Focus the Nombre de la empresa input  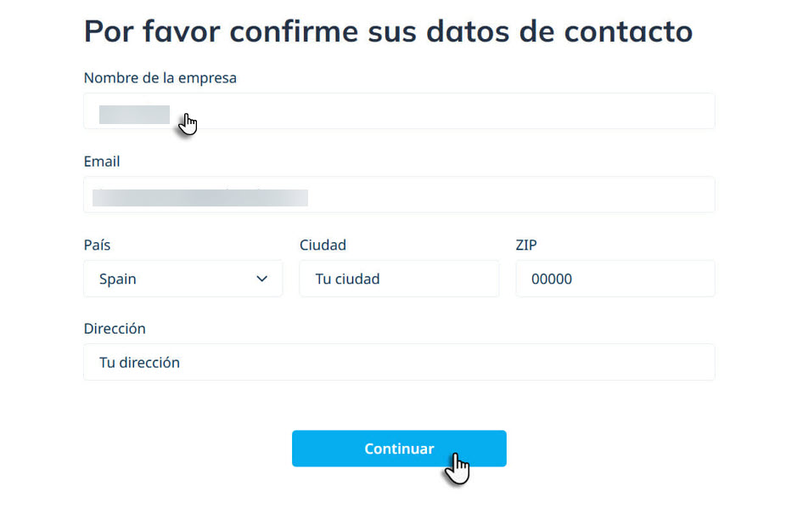441,111
